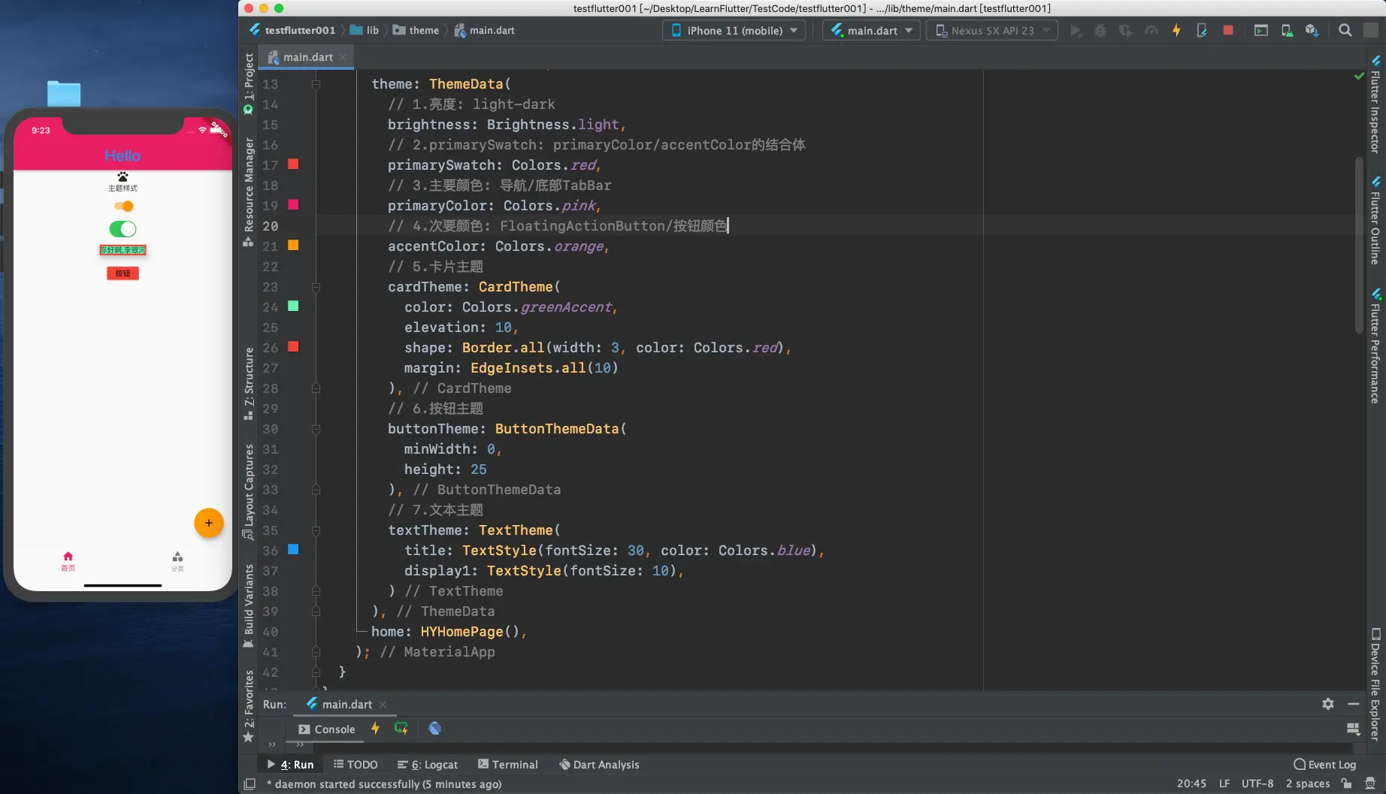This screenshot has height=794, width=1386.
Task: Click the Run panel settings gear
Action: (1328, 704)
